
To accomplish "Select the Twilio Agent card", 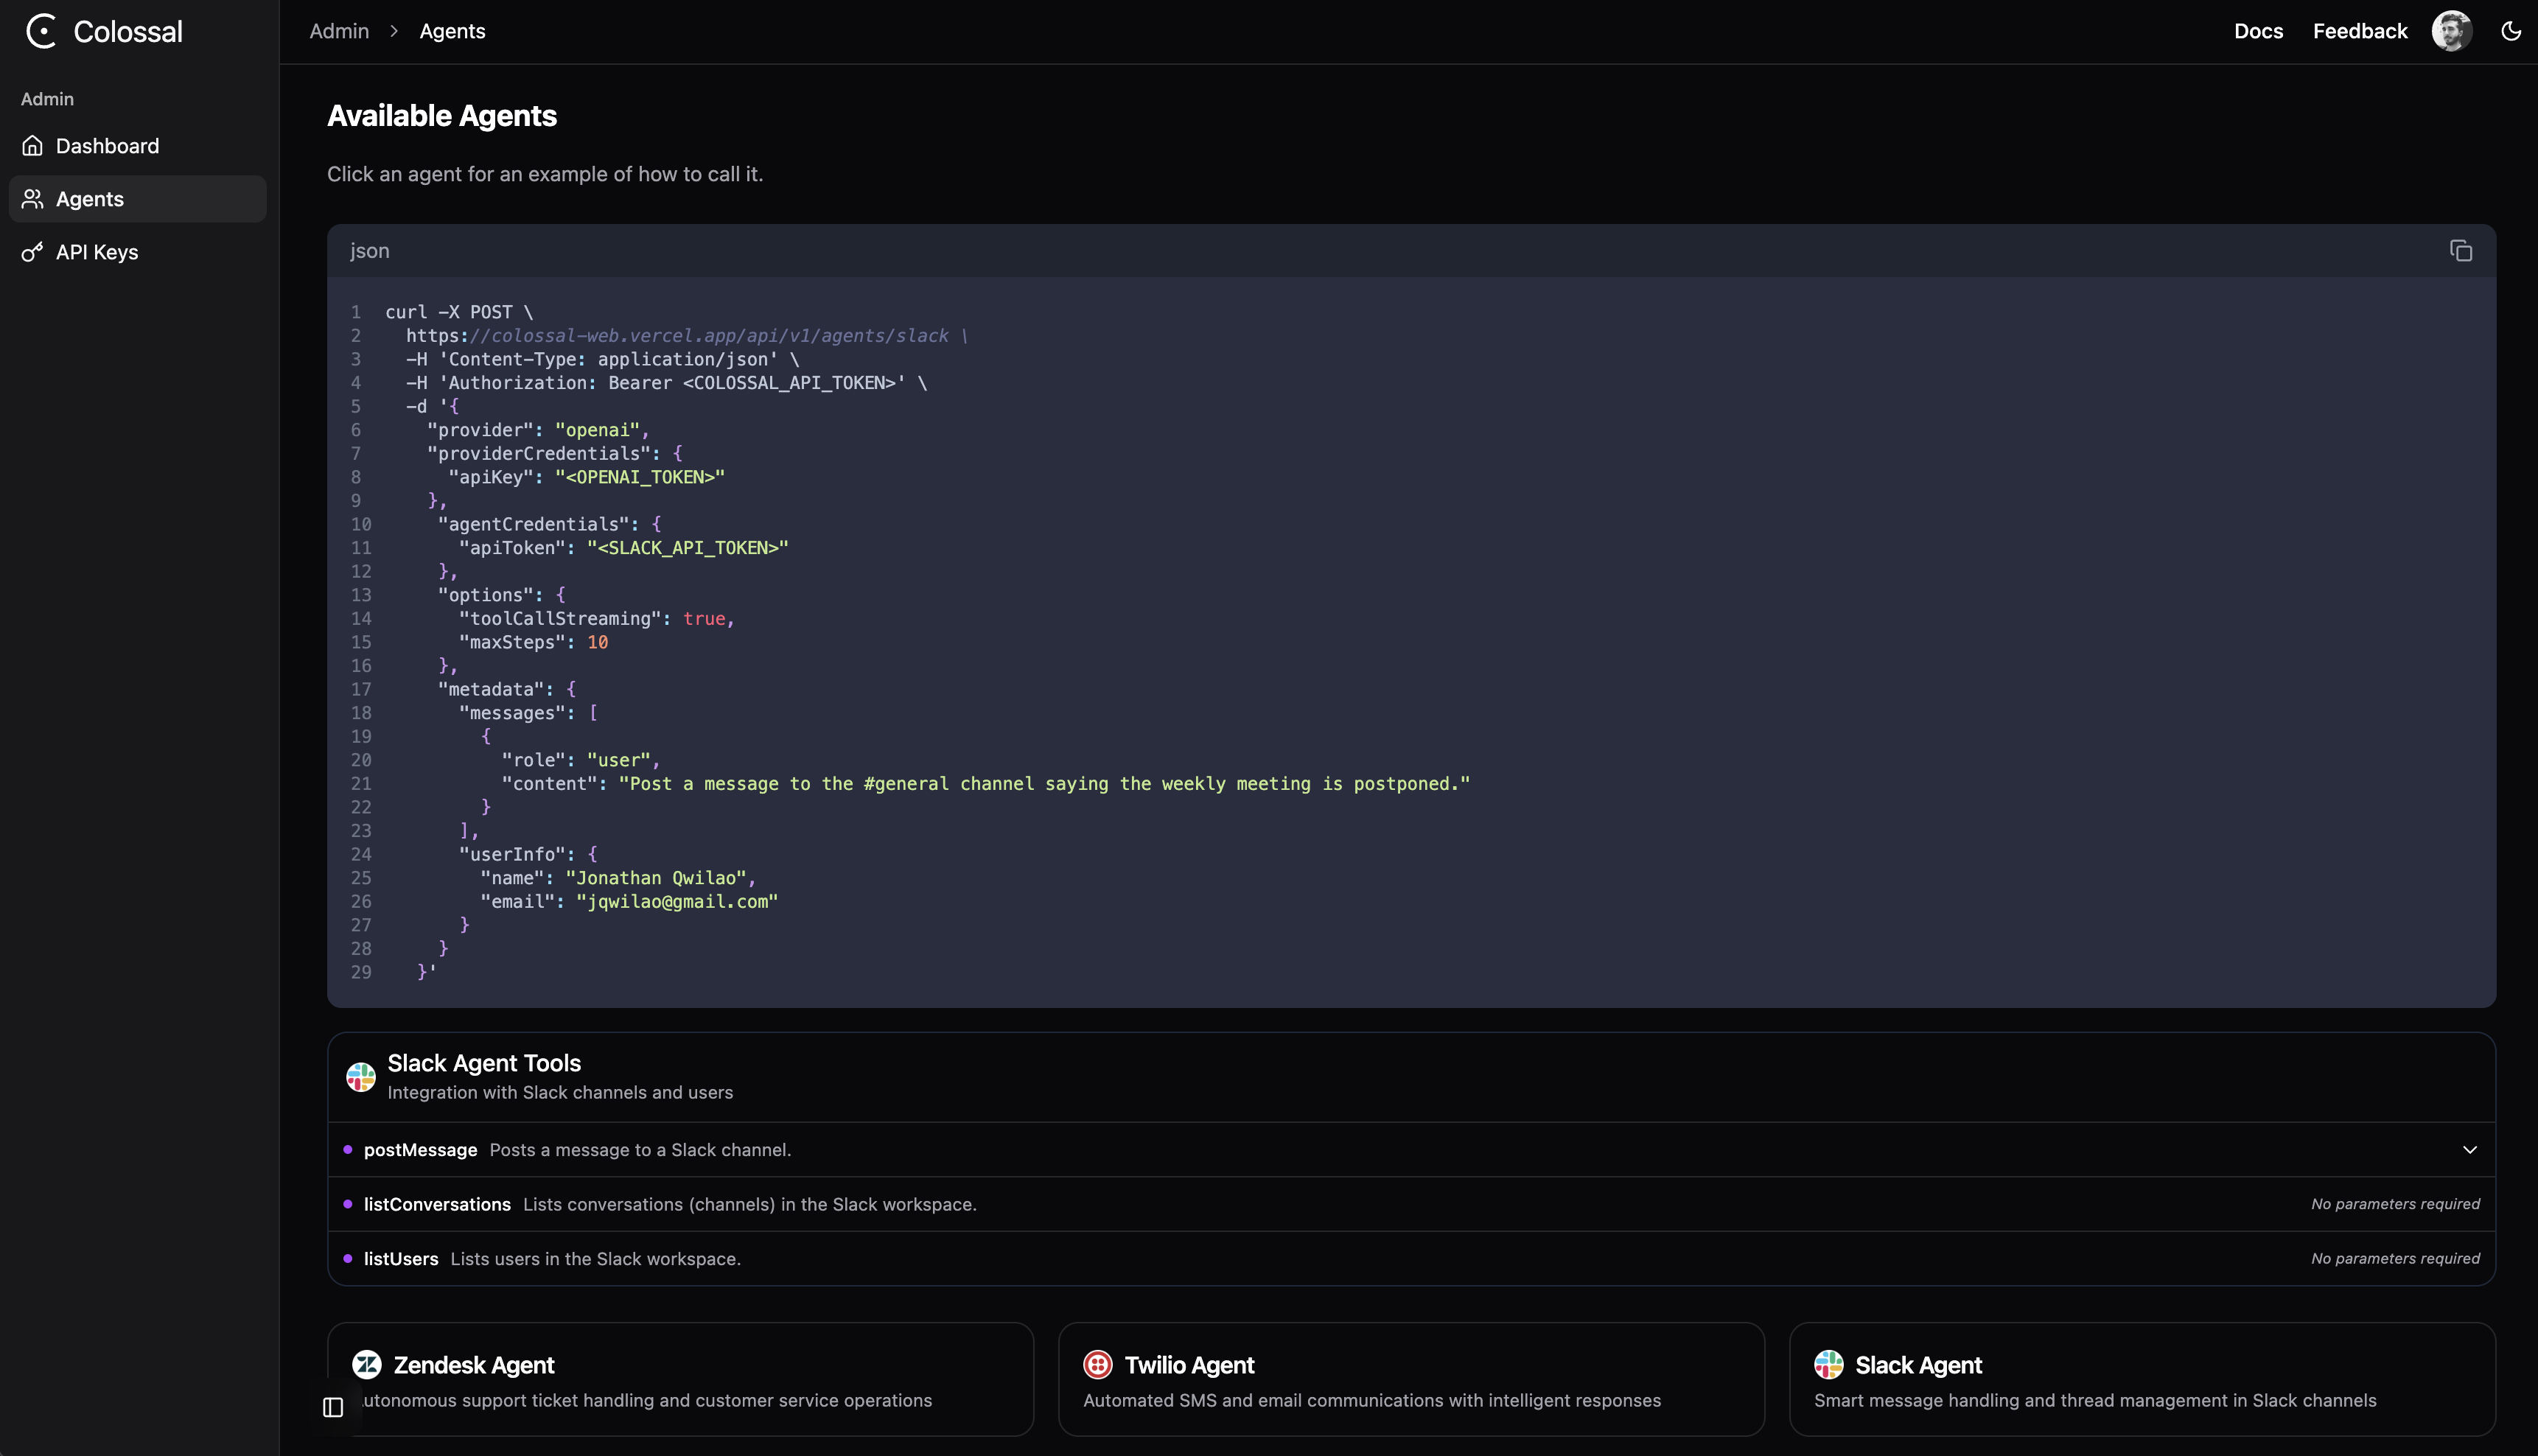I will (x=1410, y=1380).
